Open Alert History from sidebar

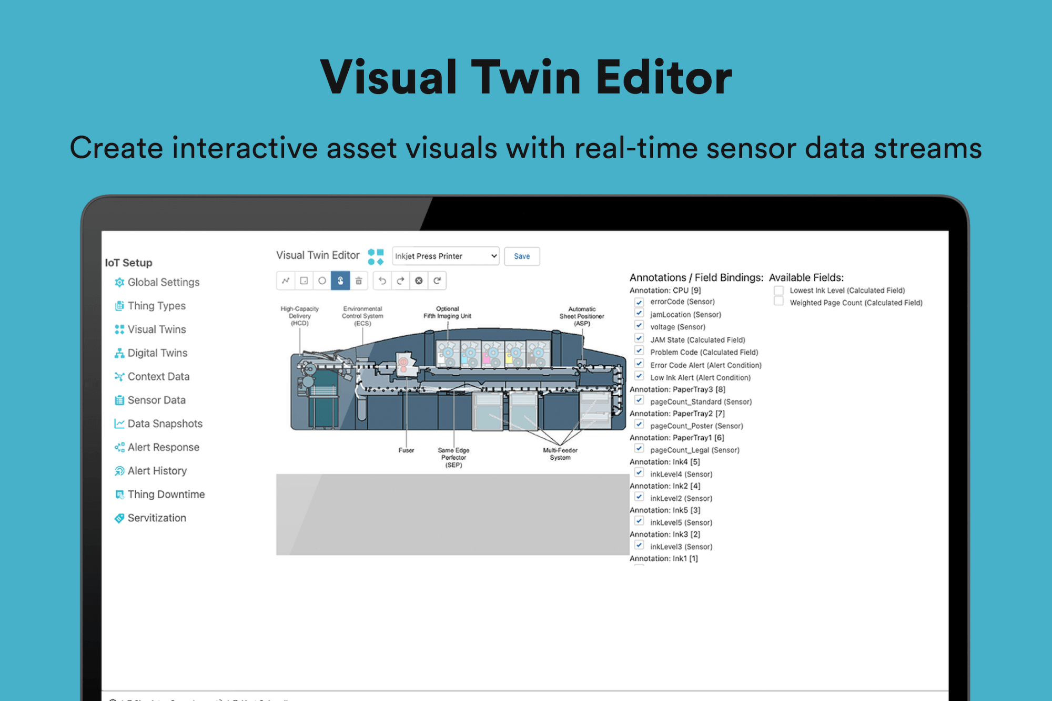[157, 471]
